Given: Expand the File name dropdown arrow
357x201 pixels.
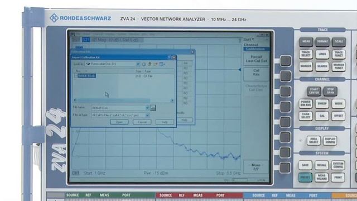Looking at the screenshot, I should (147, 108).
